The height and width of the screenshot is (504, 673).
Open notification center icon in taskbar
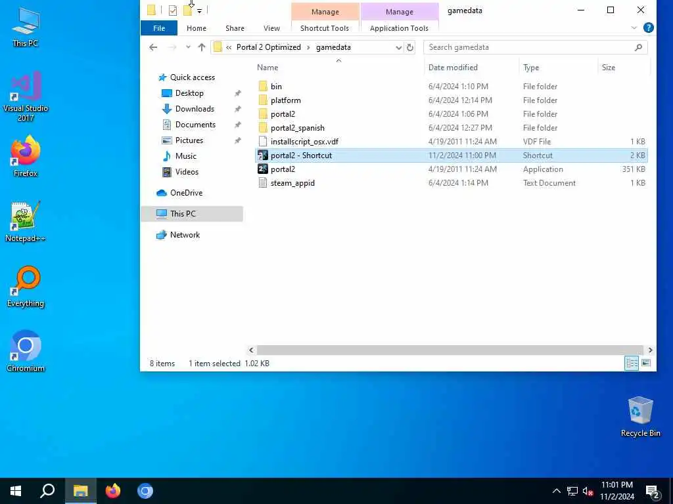click(x=653, y=492)
